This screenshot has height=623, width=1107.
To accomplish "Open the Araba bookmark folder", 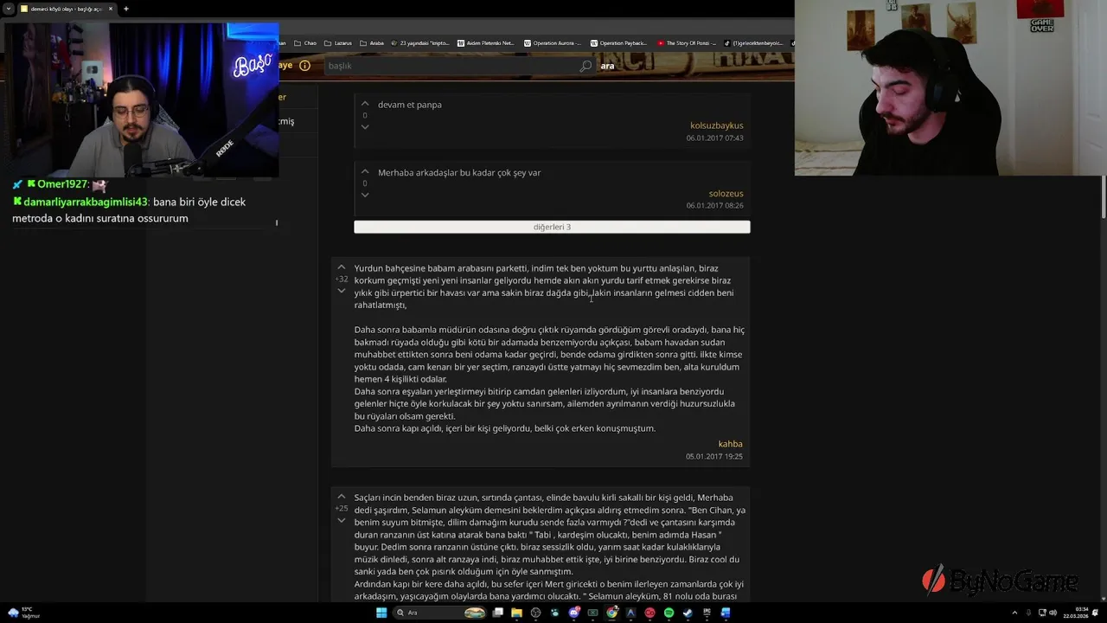I will [372, 43].
